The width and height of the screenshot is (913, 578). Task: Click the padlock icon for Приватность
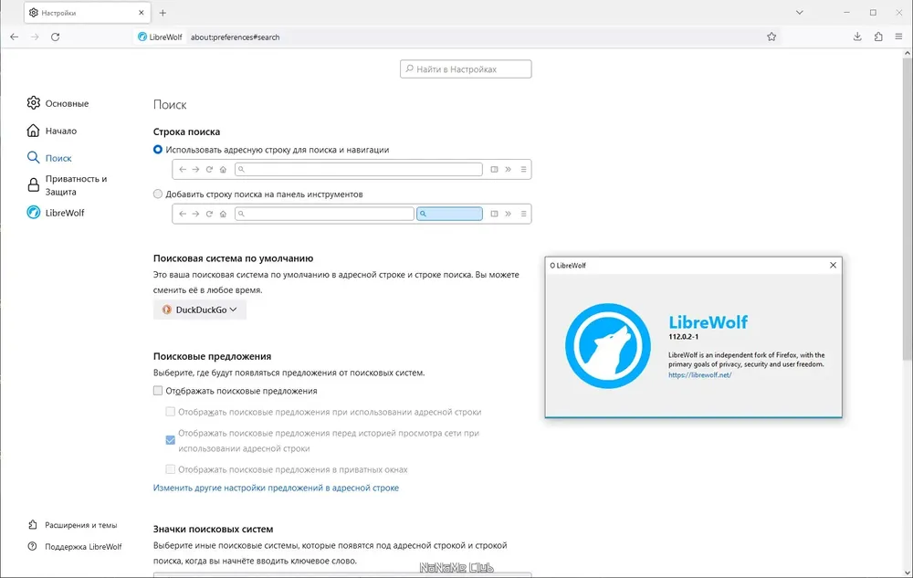[x=33, y=185]
